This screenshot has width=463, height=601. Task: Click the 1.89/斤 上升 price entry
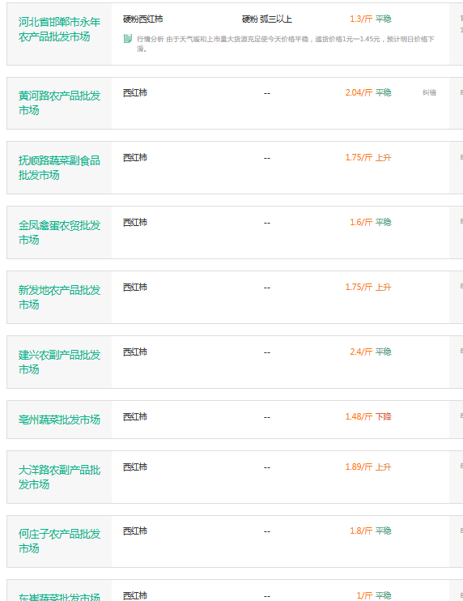(x=368, y=467)
